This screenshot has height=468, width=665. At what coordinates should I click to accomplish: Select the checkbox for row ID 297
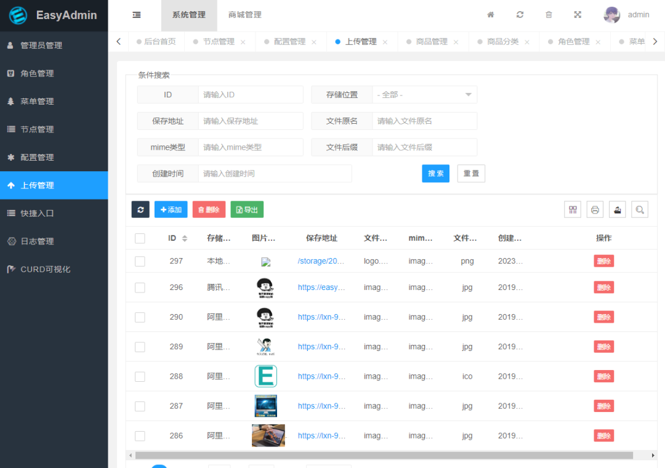click(140, 260)
